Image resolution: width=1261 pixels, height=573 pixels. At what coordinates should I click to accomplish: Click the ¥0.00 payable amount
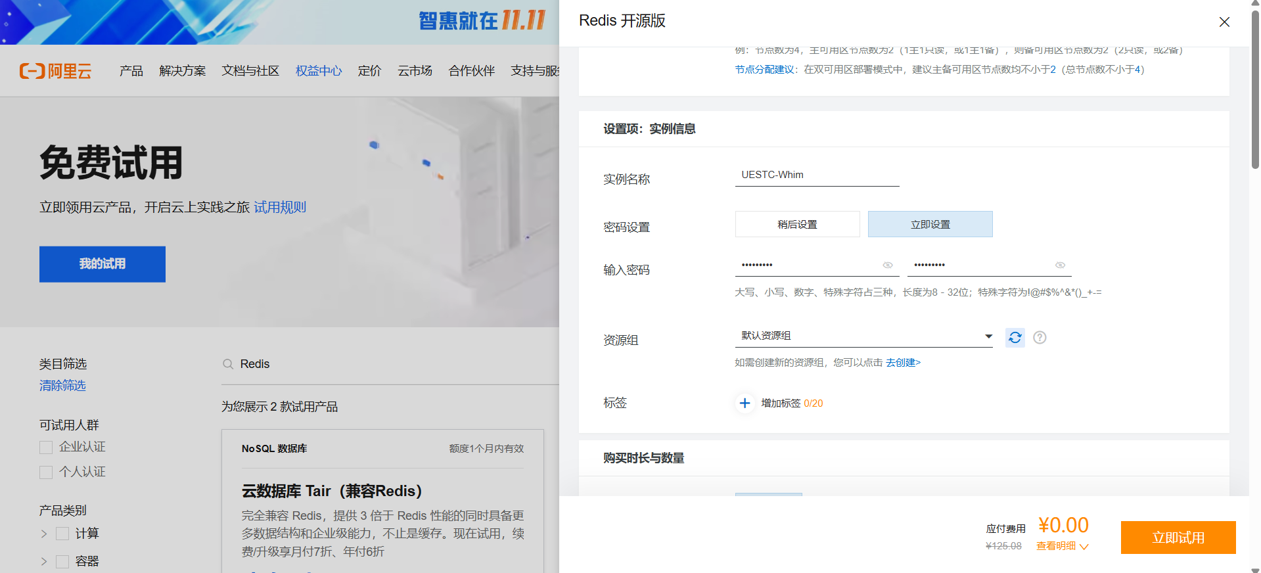coord(1063,525)
